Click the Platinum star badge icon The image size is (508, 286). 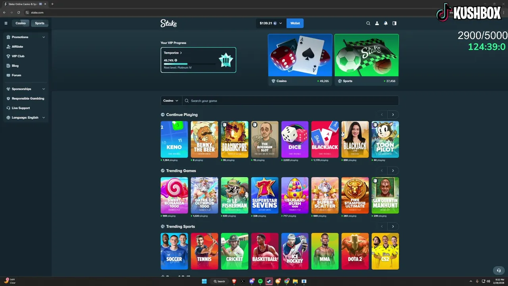click(226, 60)
